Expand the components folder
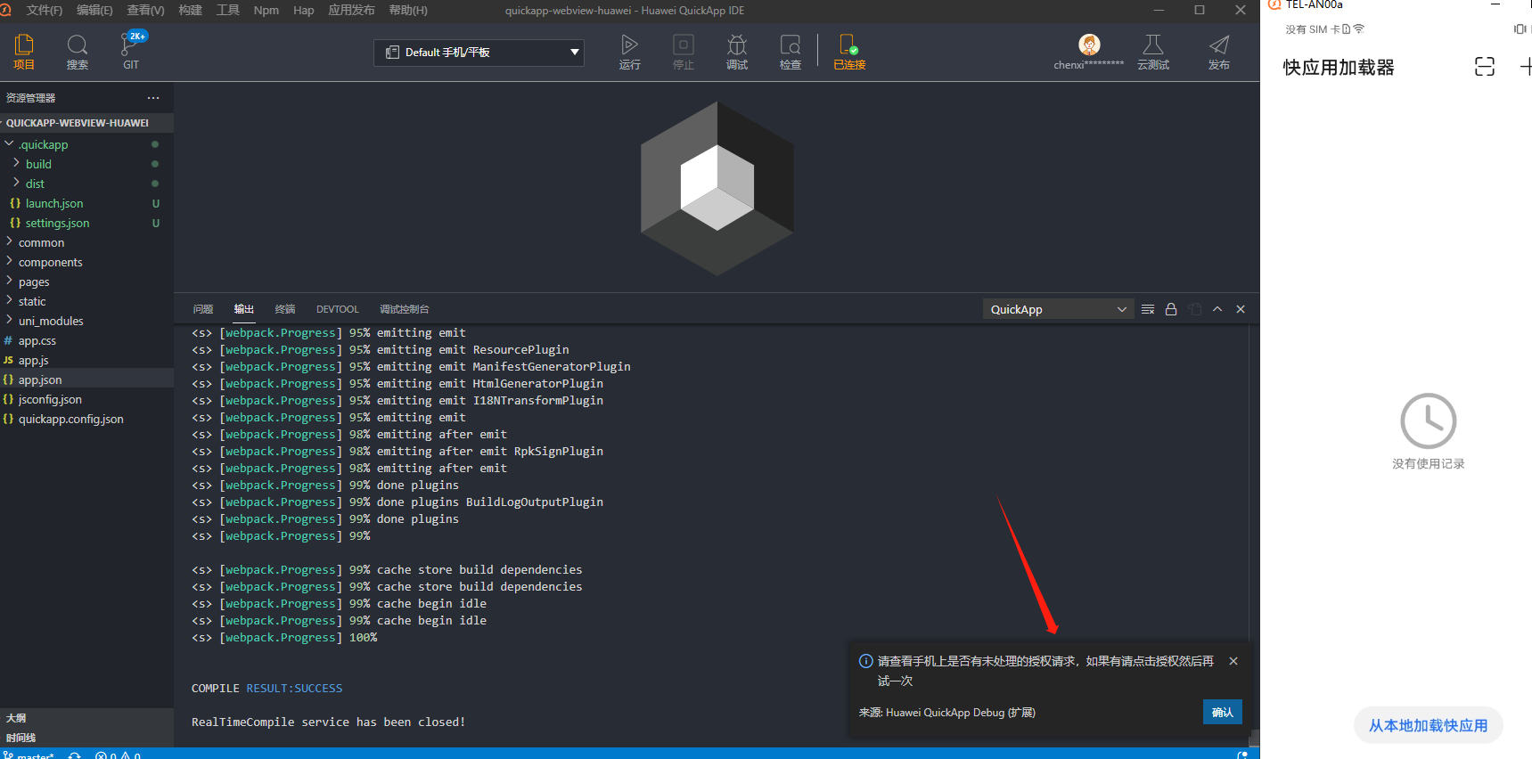This screenshot has height=759, width=1532. point(9,262)
